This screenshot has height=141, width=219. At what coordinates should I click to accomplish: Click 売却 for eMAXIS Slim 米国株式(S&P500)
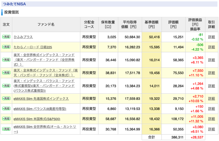[x=6, y=119]
